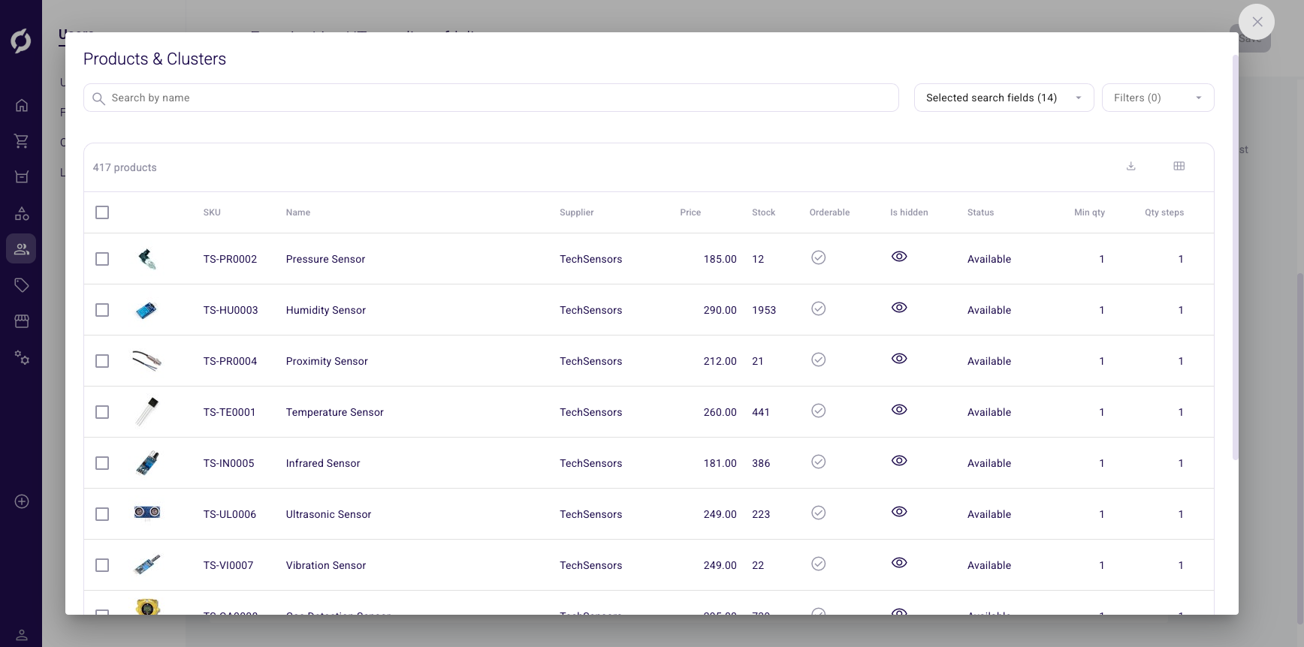This screenshot has width=1304, height=647.
Task: Click SKU TS-PR0002
Action: pyautogui.click(x=230, y=259)
